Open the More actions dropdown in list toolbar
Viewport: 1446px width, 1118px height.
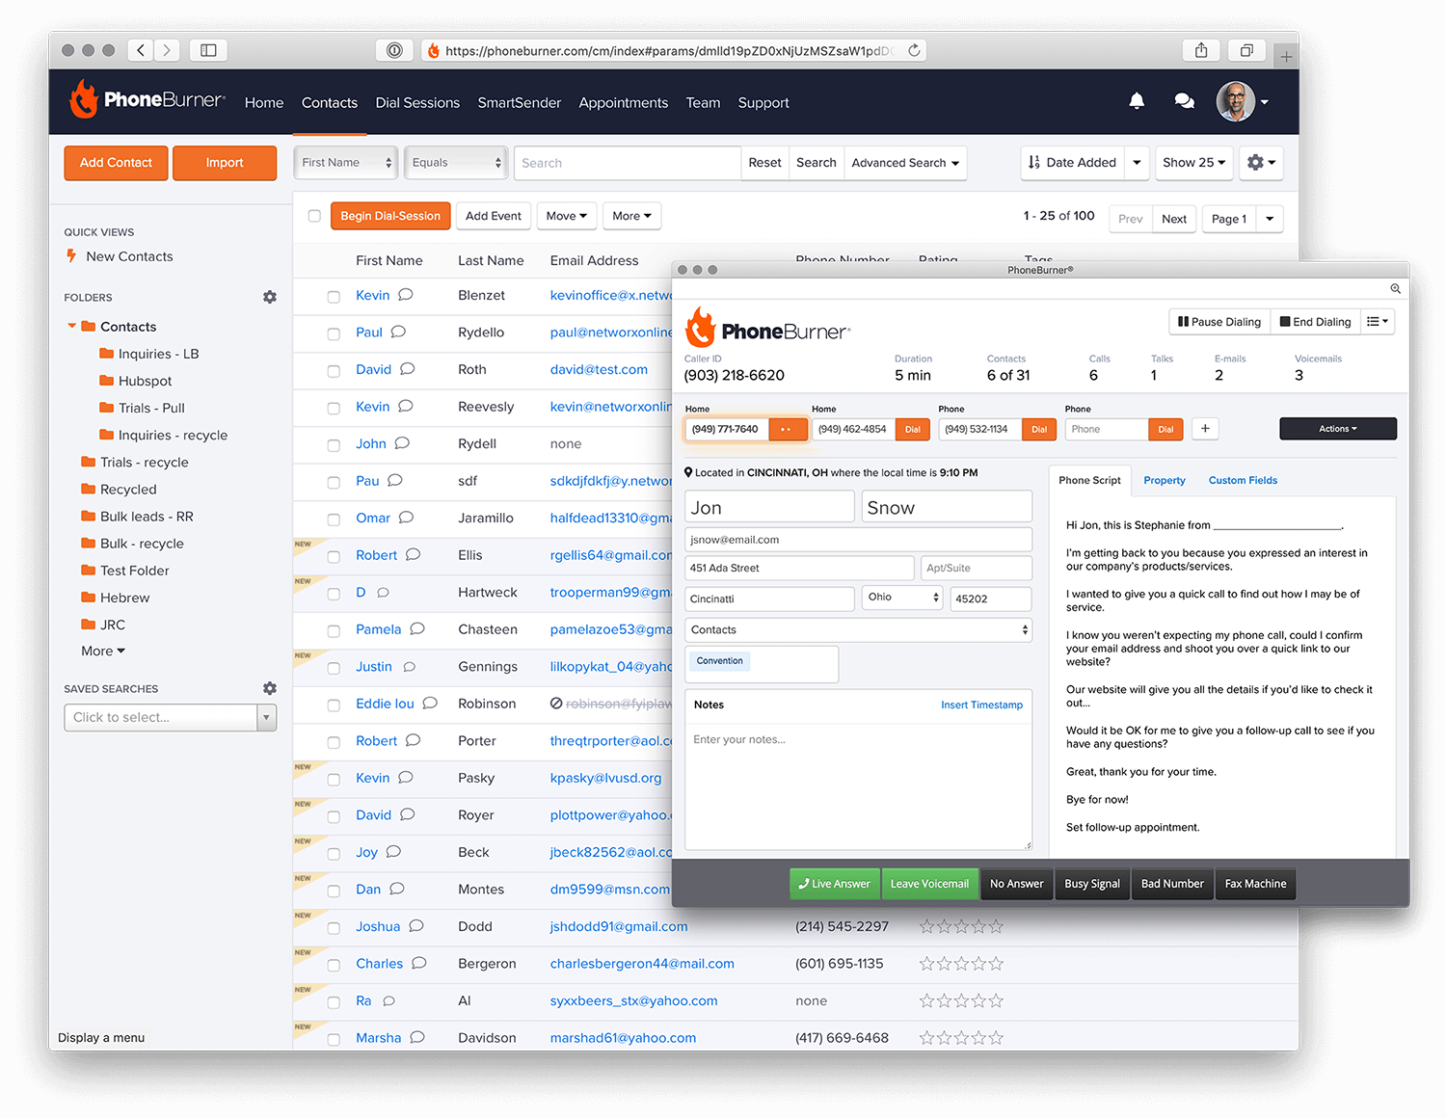[x=632, y=216]
